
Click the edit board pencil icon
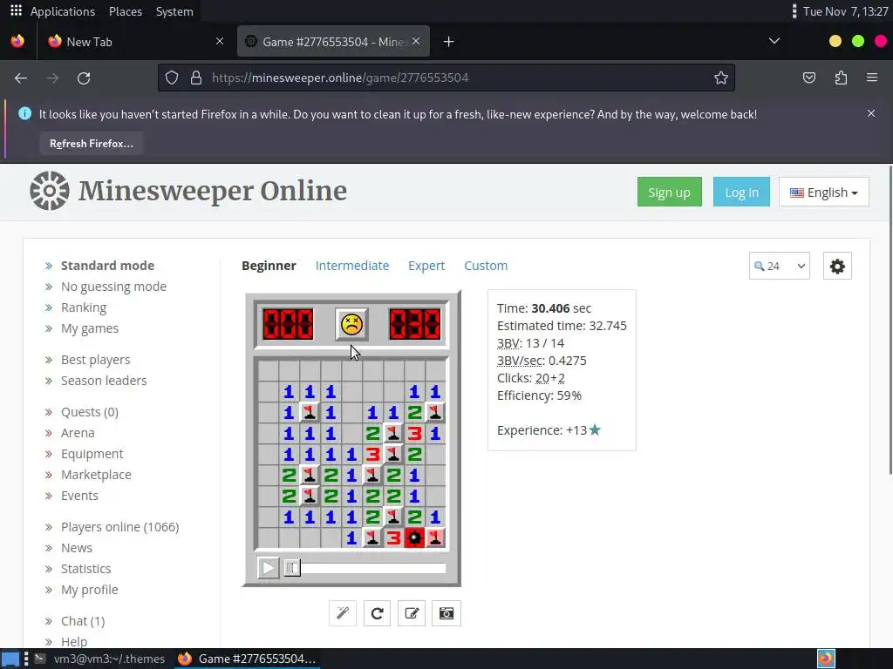coord(412,613)
